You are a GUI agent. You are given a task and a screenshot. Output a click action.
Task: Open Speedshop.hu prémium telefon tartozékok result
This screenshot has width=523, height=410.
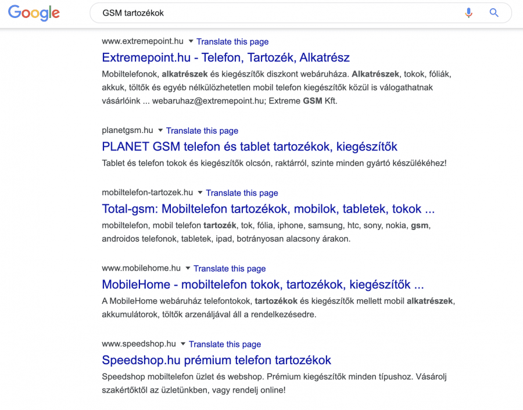[x=216, y=360]
